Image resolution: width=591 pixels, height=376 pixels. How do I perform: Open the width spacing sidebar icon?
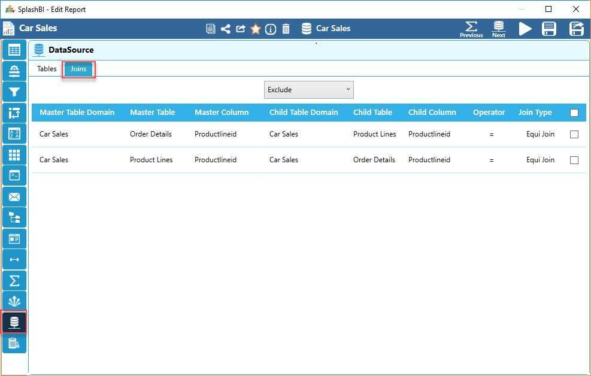(14, 259)
